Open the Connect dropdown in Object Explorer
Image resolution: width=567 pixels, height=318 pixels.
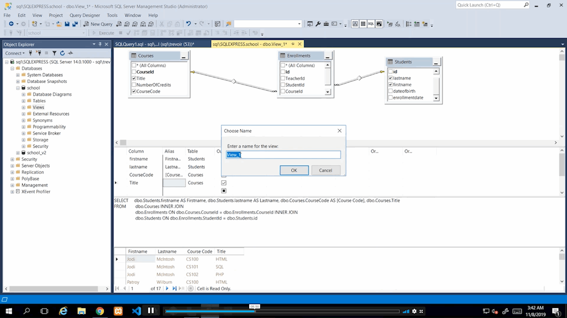[15, 53]
